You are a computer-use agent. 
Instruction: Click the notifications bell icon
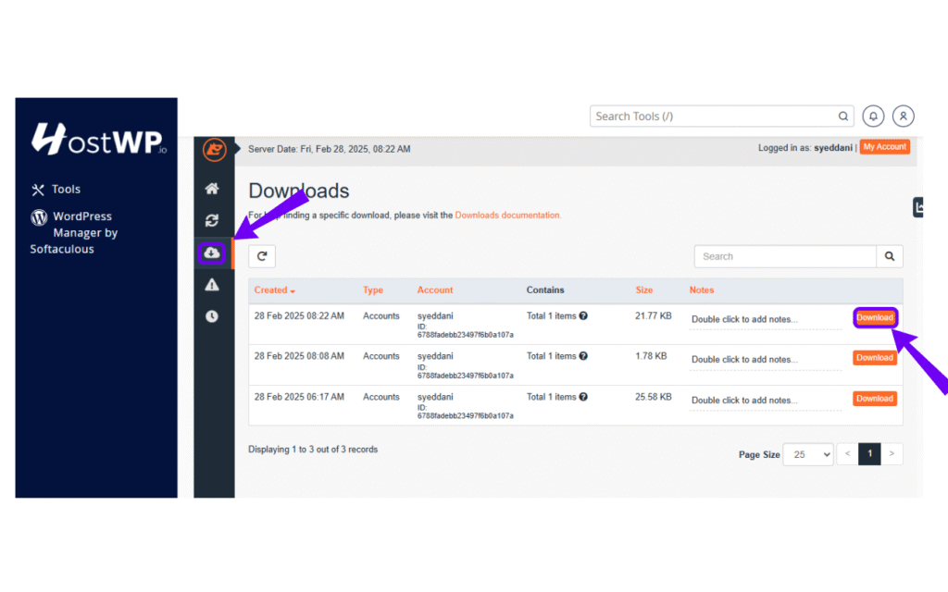click(873, 117)
